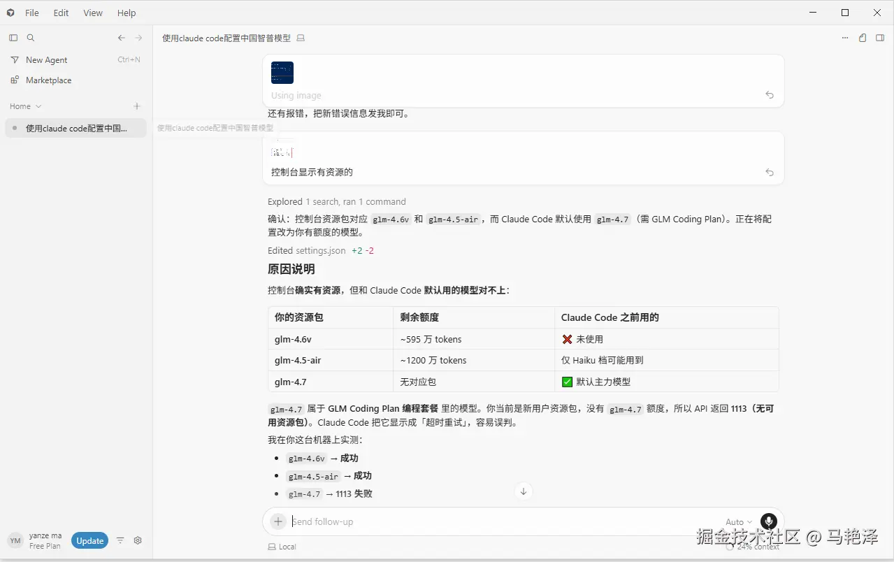This screenshot has width=894, height=562.
Task: Click the page icon in header
Action: coord(863,38)
